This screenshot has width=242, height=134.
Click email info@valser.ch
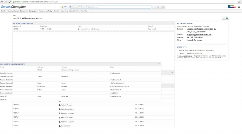click(x=116, y=96)
